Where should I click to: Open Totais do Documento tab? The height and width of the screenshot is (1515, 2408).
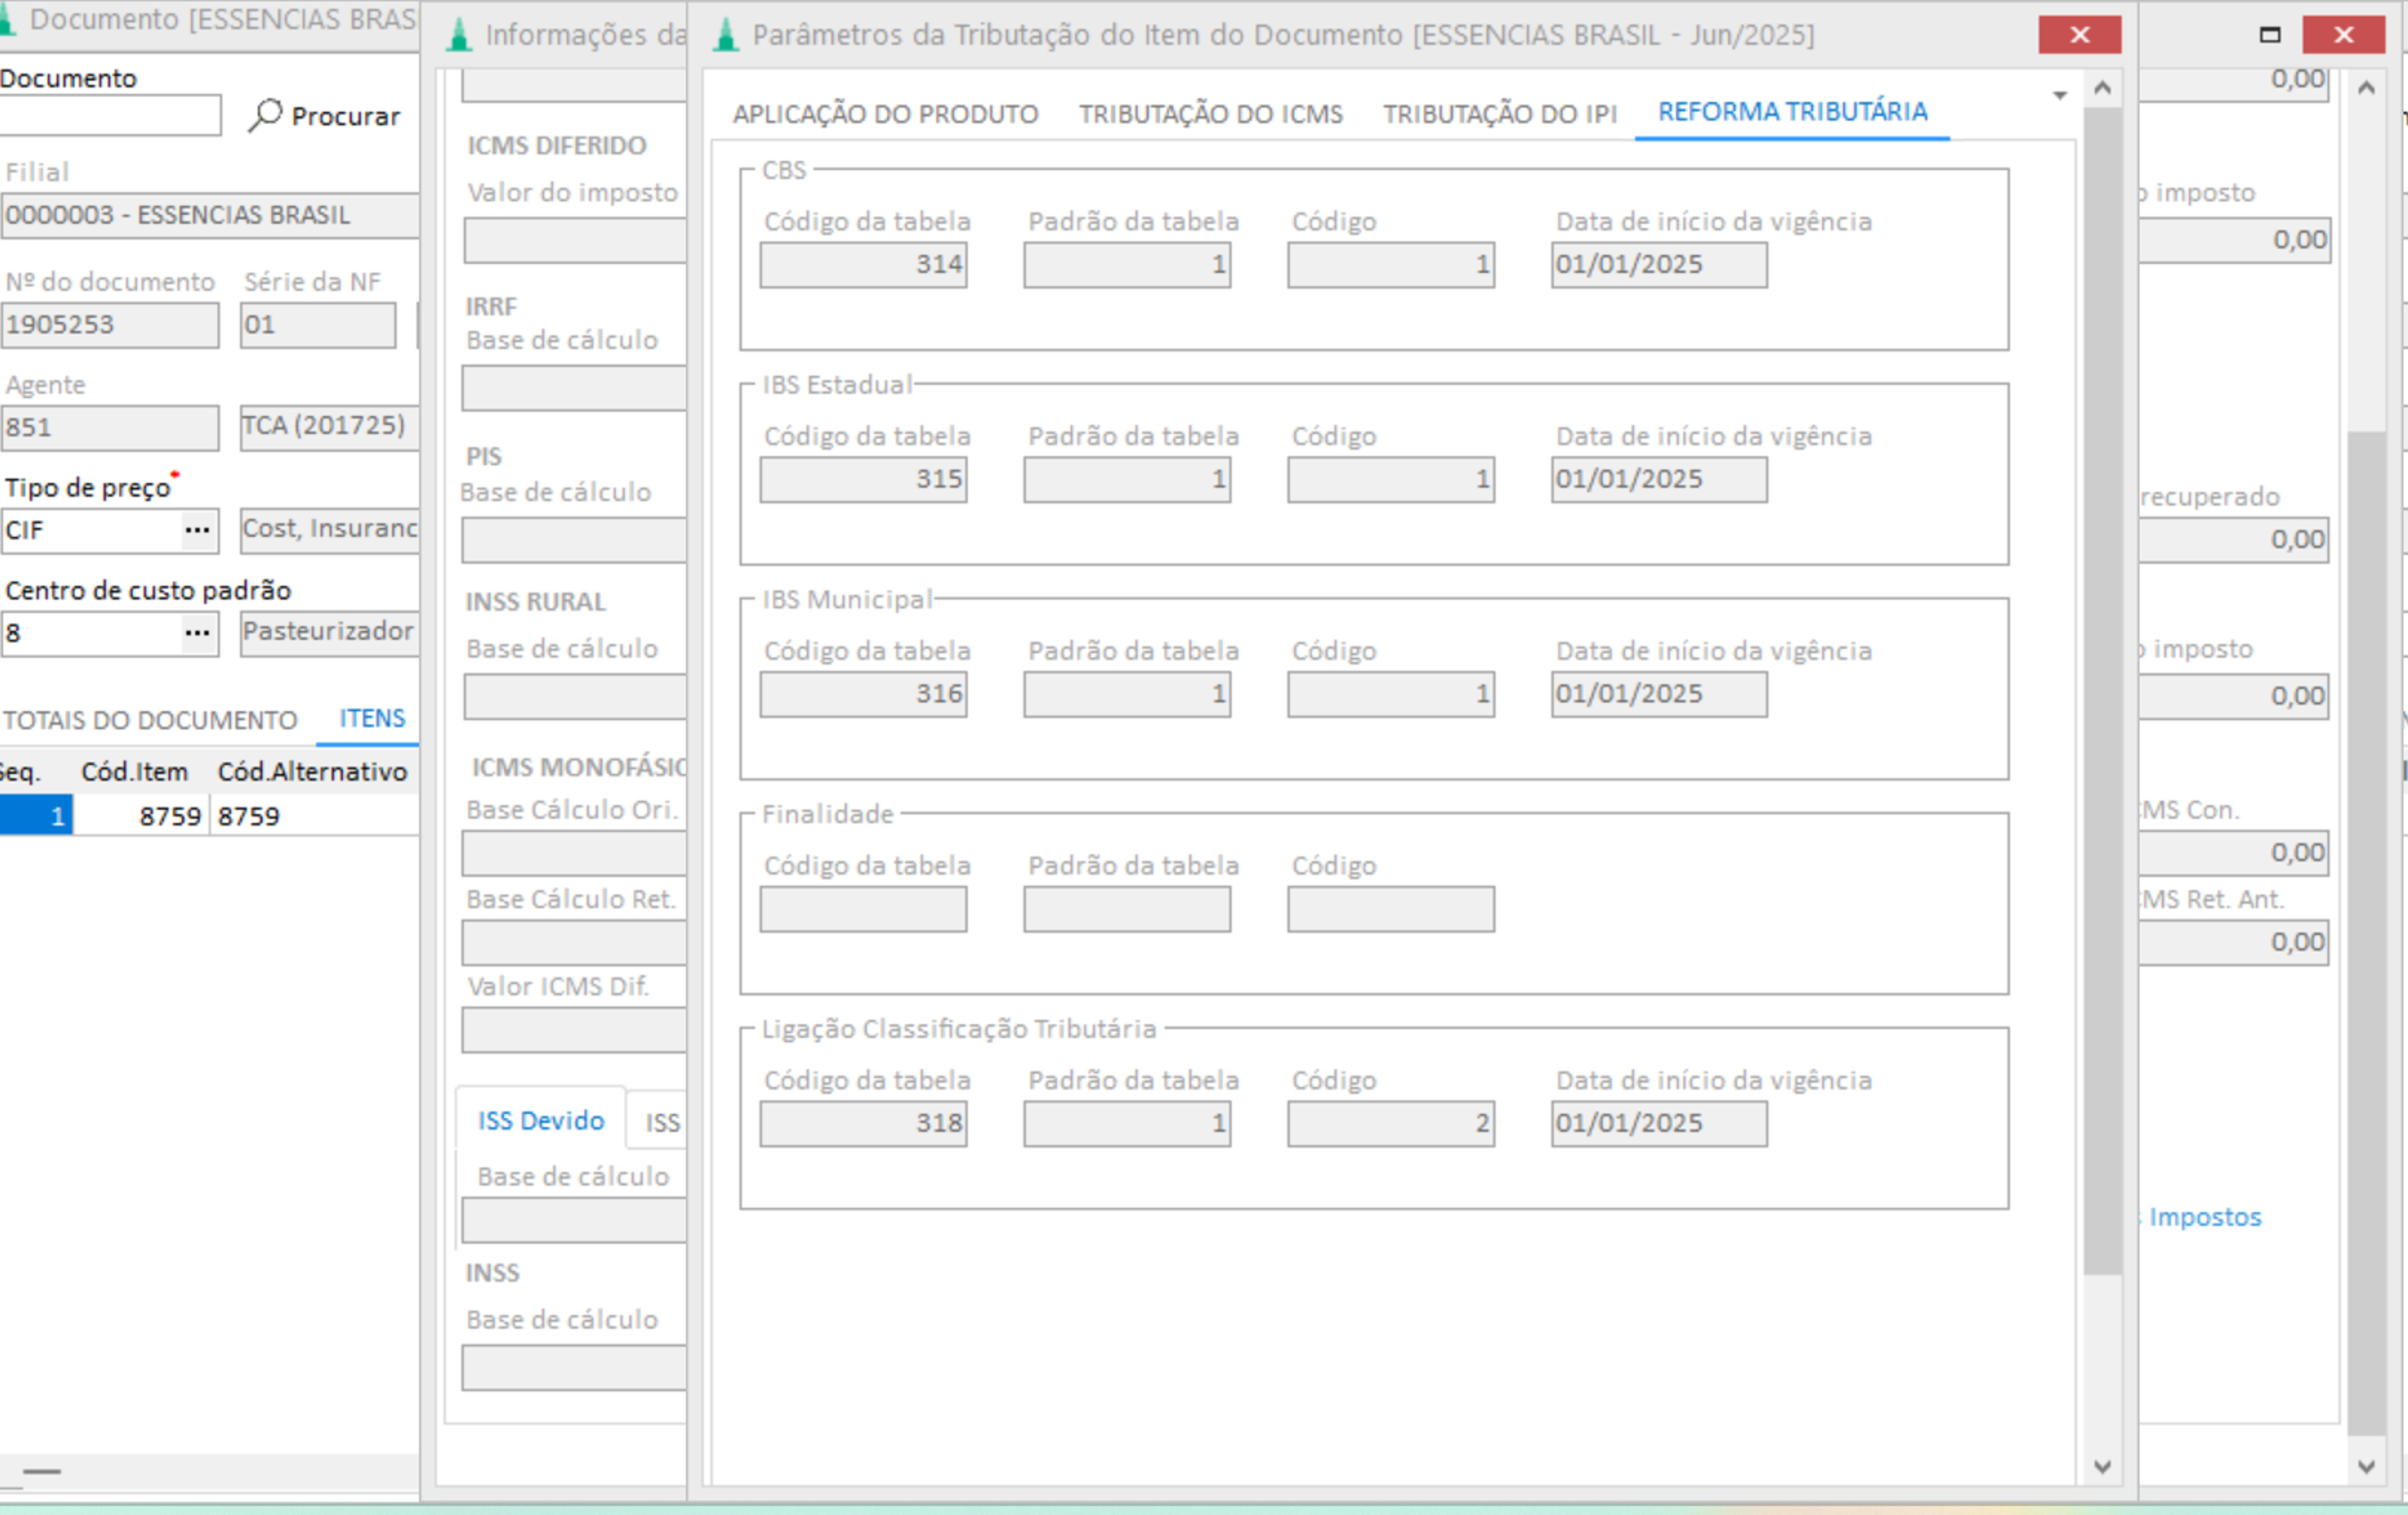tap(150, 720)
